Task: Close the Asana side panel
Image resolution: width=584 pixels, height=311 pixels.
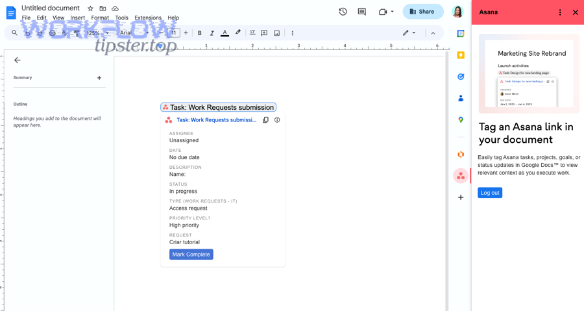Action: pyautogui.click(x=576, y=12)
